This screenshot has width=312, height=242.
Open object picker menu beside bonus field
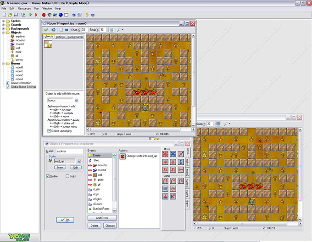pyautogui.click(x=77, y=100)
